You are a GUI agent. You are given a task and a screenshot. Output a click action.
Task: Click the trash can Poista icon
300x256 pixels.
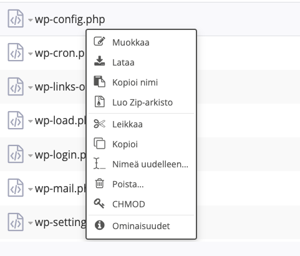click(x=100, y=184)
